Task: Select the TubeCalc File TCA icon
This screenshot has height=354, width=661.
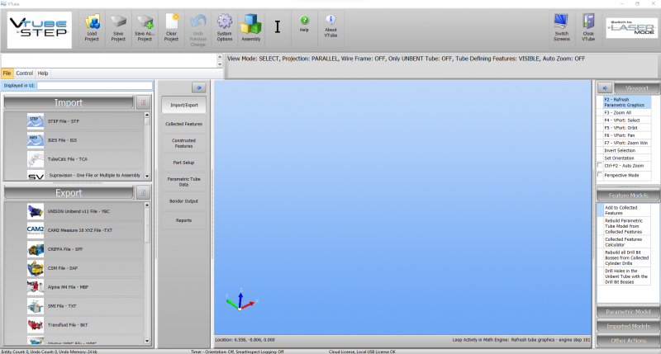Action: tap(36, 159)
